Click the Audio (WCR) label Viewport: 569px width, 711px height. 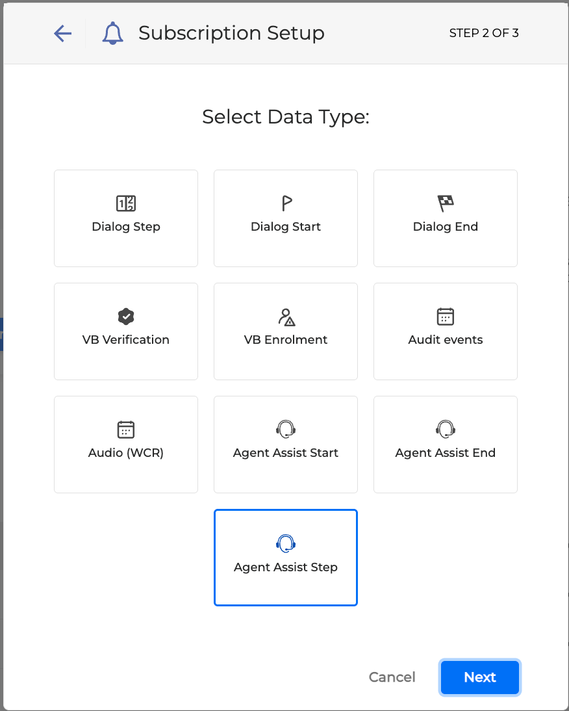[126, 452]
